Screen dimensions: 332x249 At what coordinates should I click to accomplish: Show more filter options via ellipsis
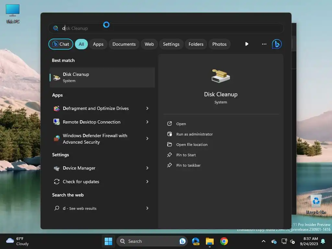coord(264,44)
